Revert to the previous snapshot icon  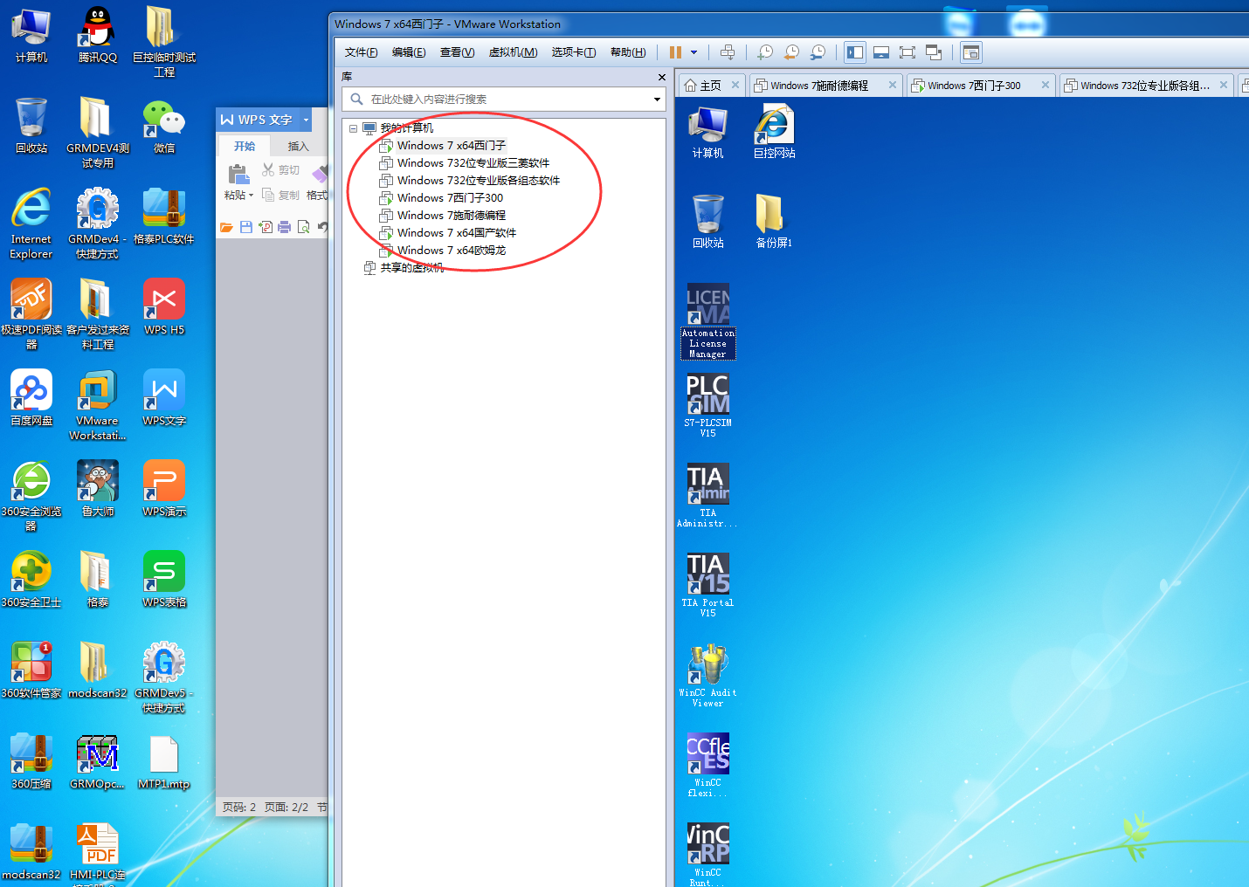(791, 52)
